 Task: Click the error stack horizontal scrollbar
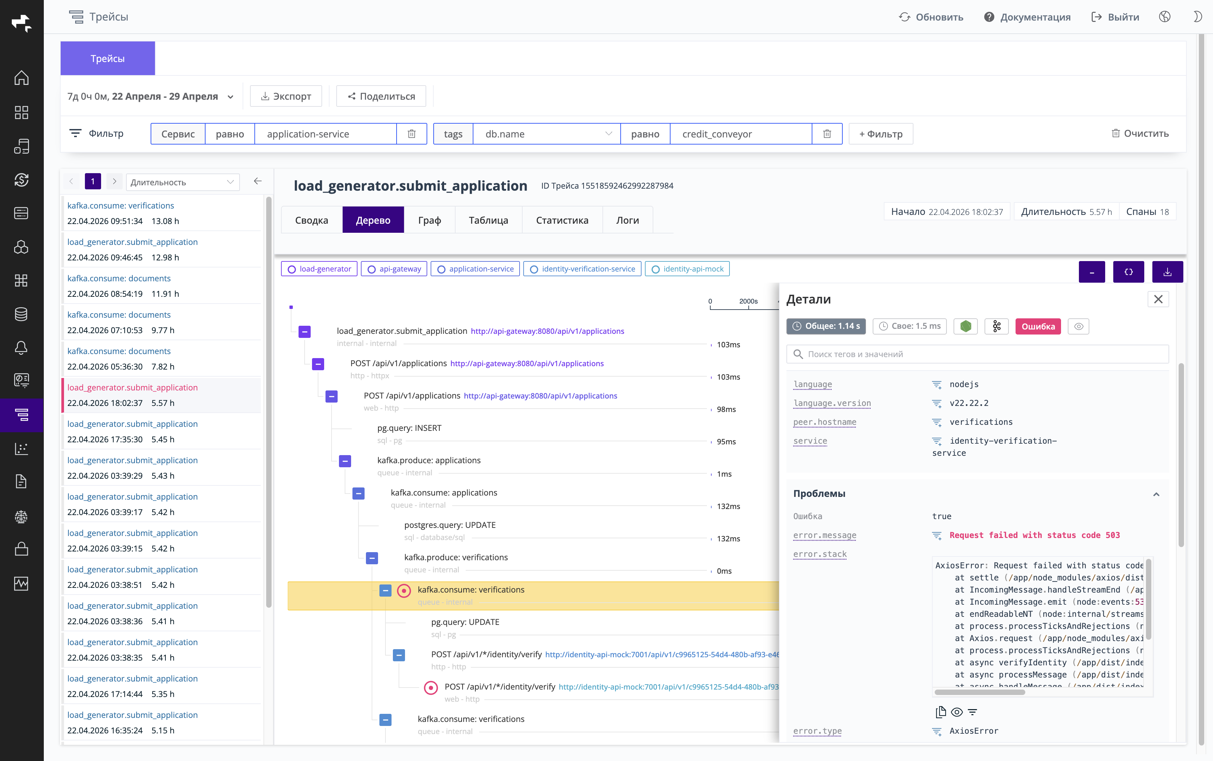(979, 692)
